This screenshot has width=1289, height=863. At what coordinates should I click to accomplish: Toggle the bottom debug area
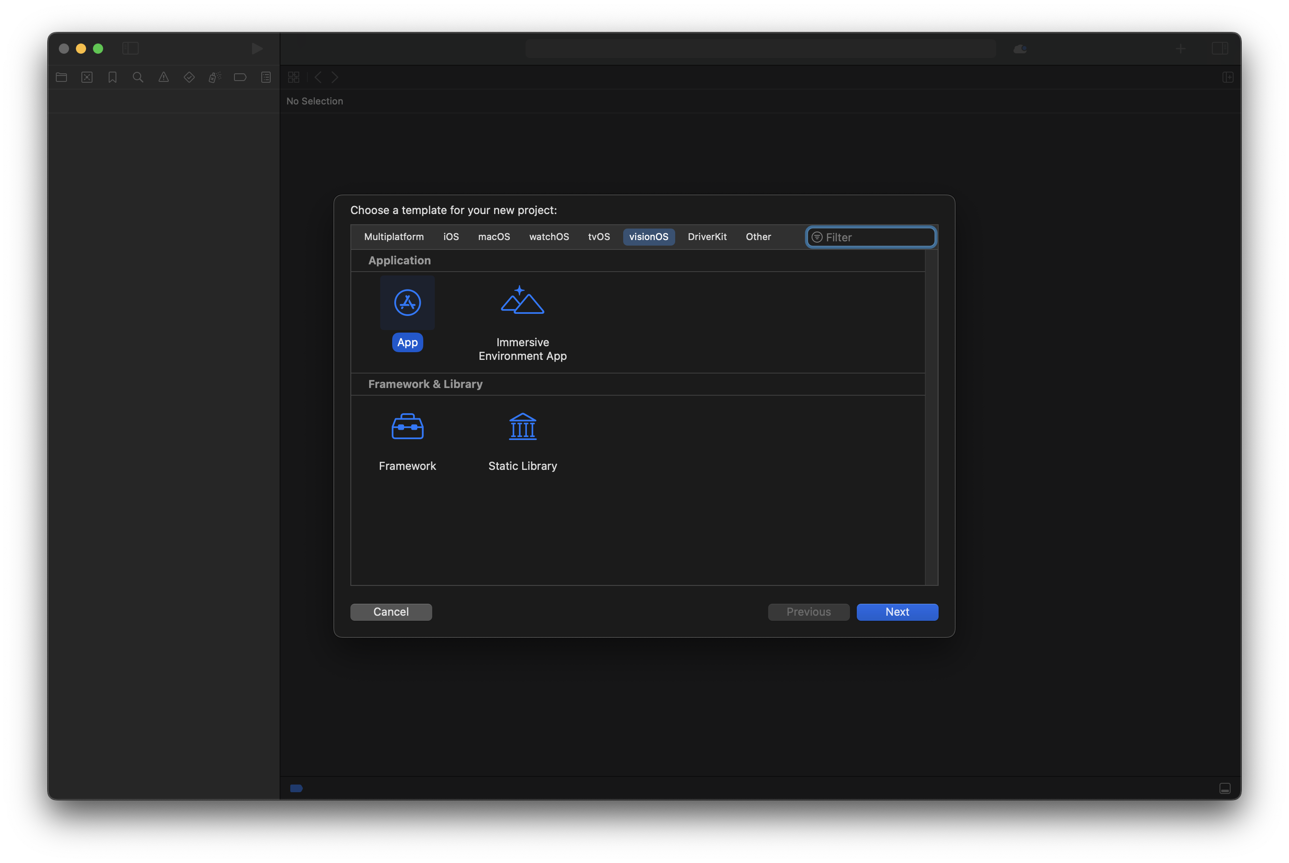tap(1225, 788)
